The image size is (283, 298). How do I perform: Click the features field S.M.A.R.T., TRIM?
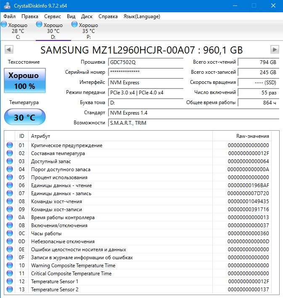(x=194, y=123)
